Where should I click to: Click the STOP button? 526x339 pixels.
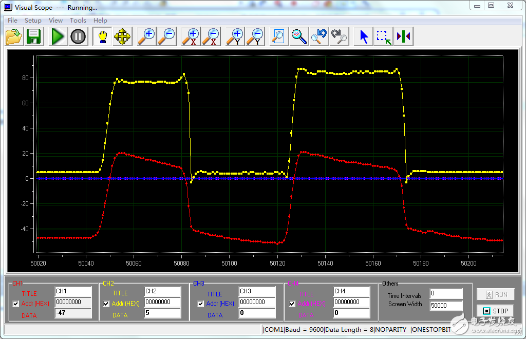pos(495,311)
